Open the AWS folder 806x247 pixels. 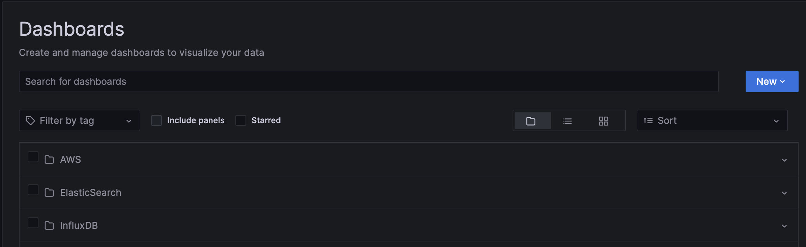click(70, 160)
